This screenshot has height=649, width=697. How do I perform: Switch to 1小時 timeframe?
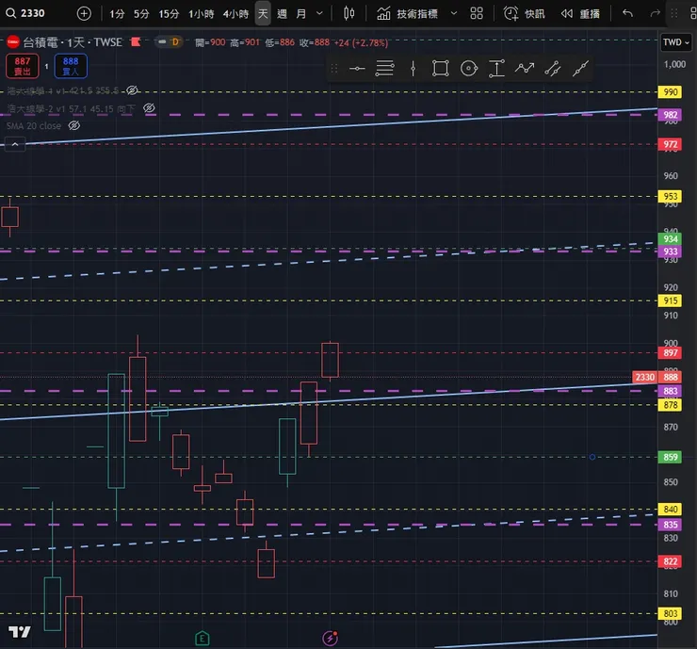201,14
